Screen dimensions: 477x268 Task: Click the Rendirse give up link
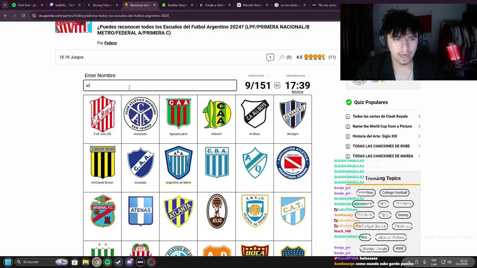click(x=297, y=92)
